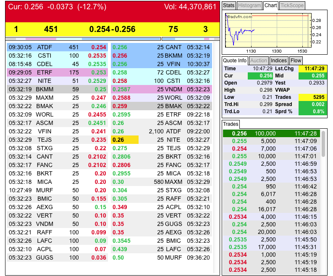
Task: Click the Lst.Chg time 11:47:29
Action: click(x=313, y=69)
